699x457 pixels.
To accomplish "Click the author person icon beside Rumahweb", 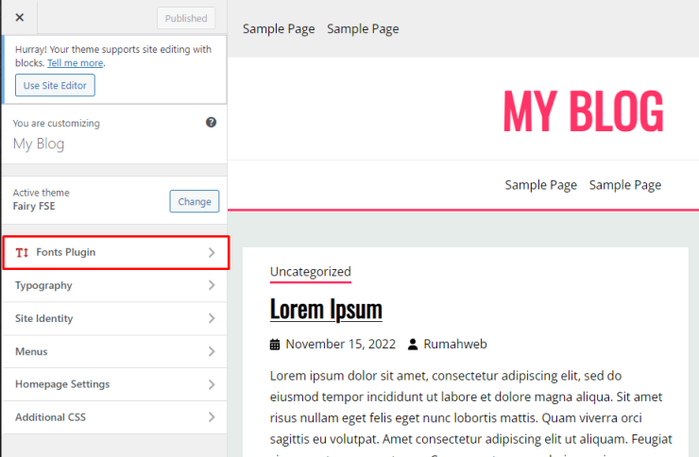I will point(413,345).
